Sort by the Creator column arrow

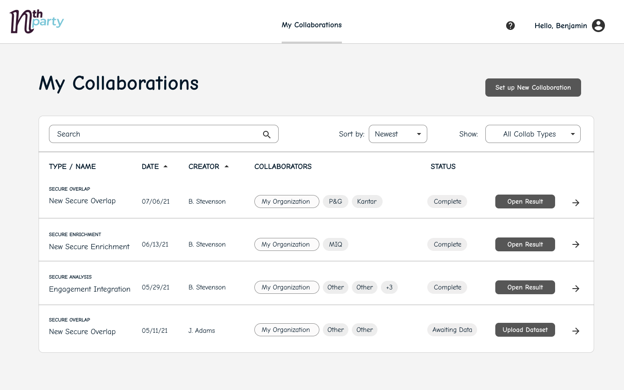227,166
